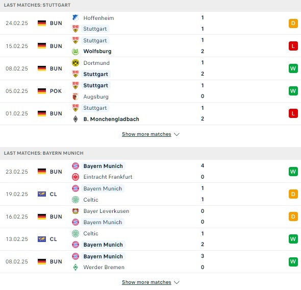Click the Dortmund BVB crest
The width and height of the screenshot is (301, 290).
pos(76,63)
